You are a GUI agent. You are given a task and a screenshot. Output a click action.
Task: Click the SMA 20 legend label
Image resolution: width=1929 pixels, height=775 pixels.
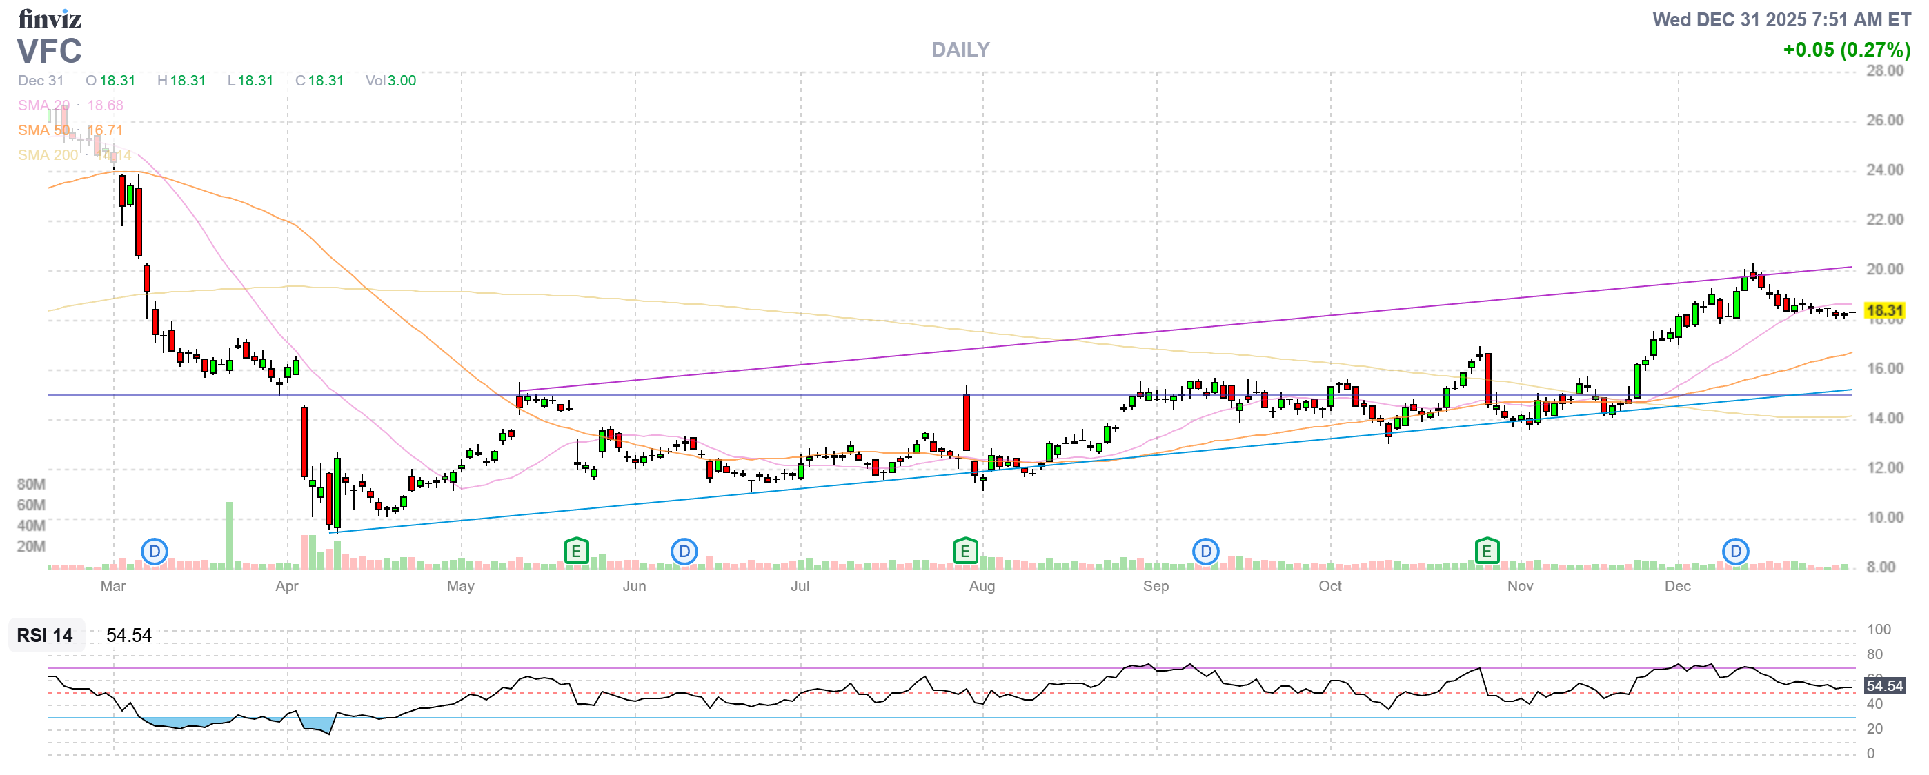coord(43,105)
